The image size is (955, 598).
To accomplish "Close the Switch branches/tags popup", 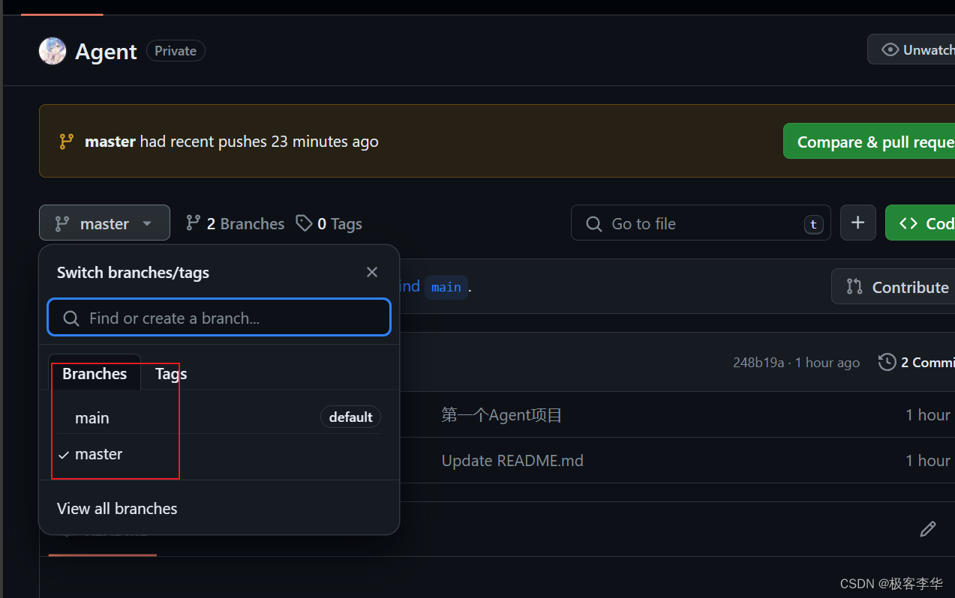I will 372,272.
